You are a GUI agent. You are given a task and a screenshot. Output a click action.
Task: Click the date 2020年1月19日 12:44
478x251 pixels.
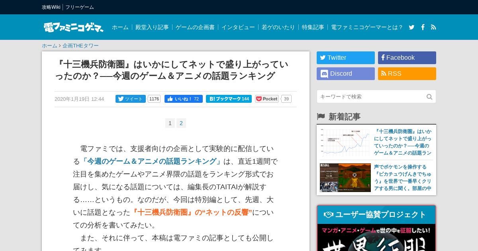79,99
